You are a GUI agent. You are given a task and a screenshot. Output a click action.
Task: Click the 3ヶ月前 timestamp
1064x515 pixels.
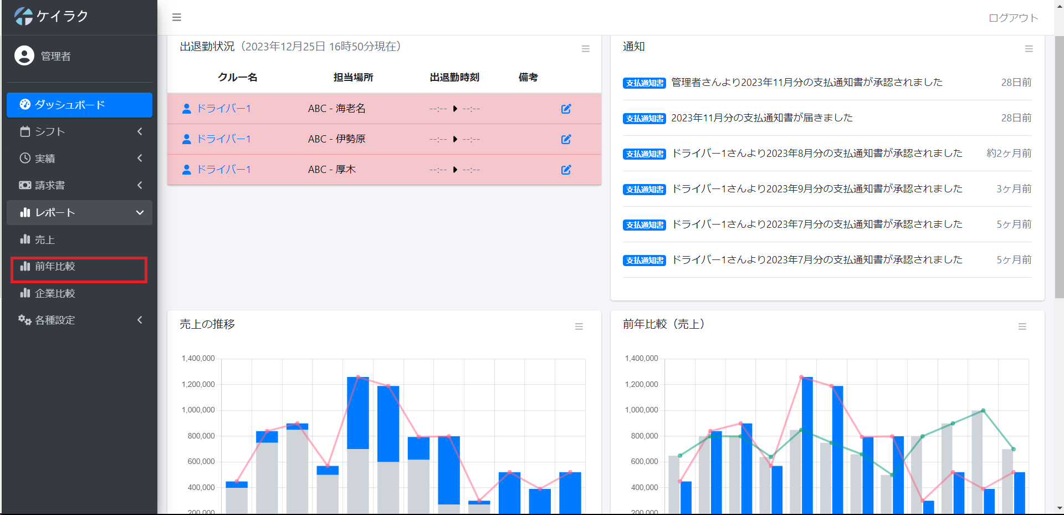[1014, 189]
